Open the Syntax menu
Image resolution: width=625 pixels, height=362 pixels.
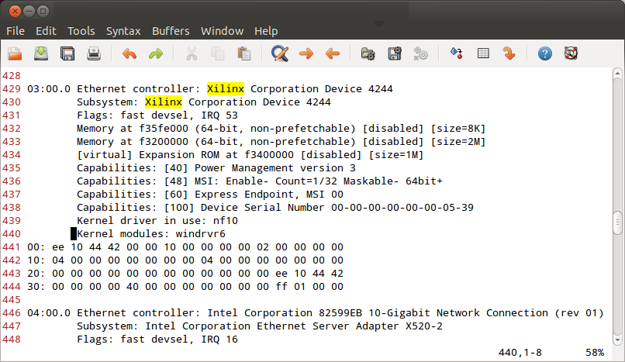[123, 31]
